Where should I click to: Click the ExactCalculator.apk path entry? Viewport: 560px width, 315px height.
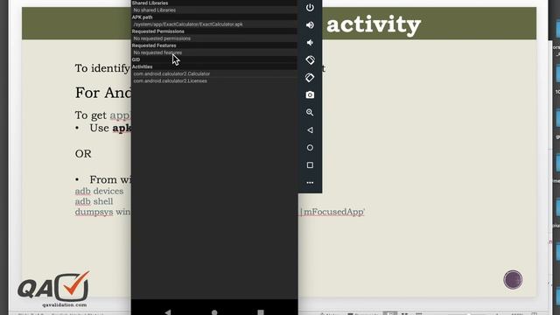[x=213, y=24]
